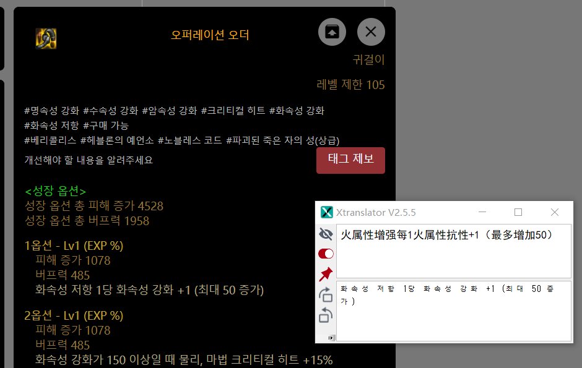Viewport: 582px width, 368px height.
Task: Select the #수속성 강화 tag
Action: point(111,111)
